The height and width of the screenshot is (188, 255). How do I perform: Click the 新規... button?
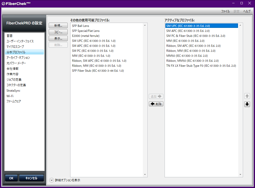[x=58, y=25]
